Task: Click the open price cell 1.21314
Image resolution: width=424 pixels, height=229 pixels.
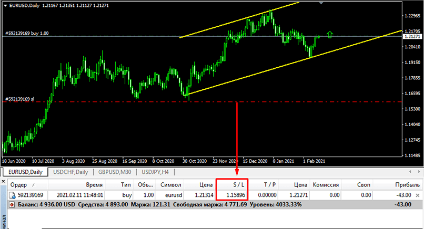Action: [204, 195]
